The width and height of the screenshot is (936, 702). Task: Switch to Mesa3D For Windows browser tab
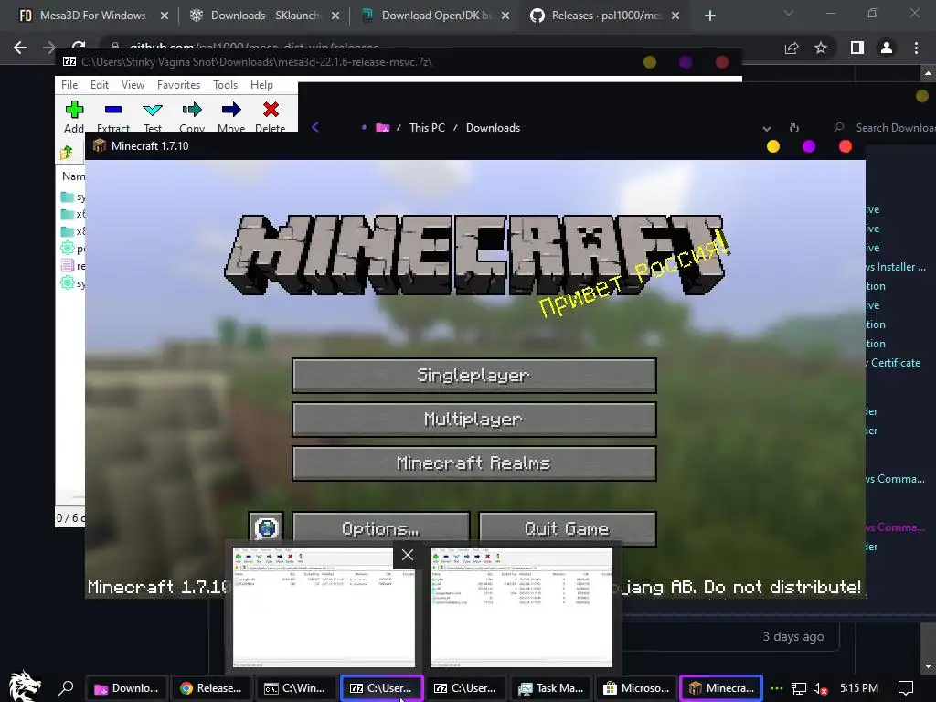(x=92, y=16)
